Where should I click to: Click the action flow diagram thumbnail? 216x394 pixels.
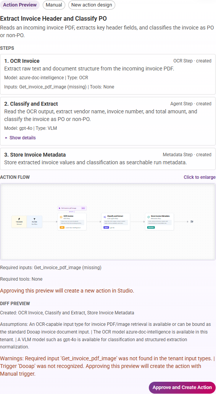[108, 222]
